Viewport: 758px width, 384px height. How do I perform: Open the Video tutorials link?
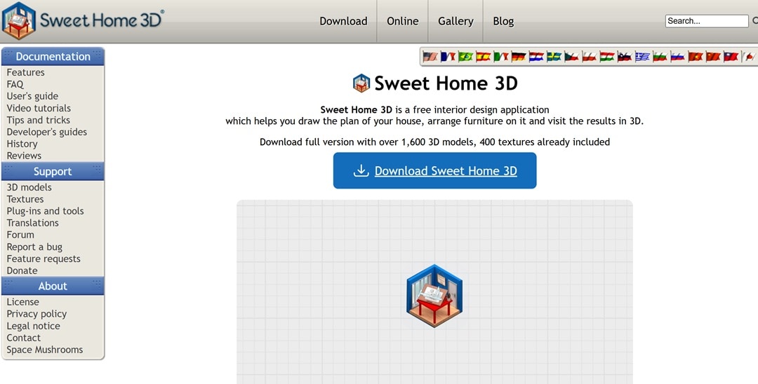pyautogui.click(x=39, y=108)
